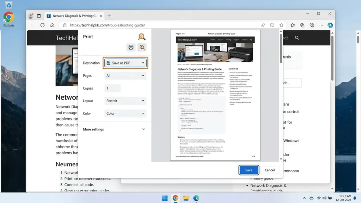Click the orange magnifier badge icon beside Print
Image resolution: width=361 pixels, height=203 pixels.
pos(142,37)
